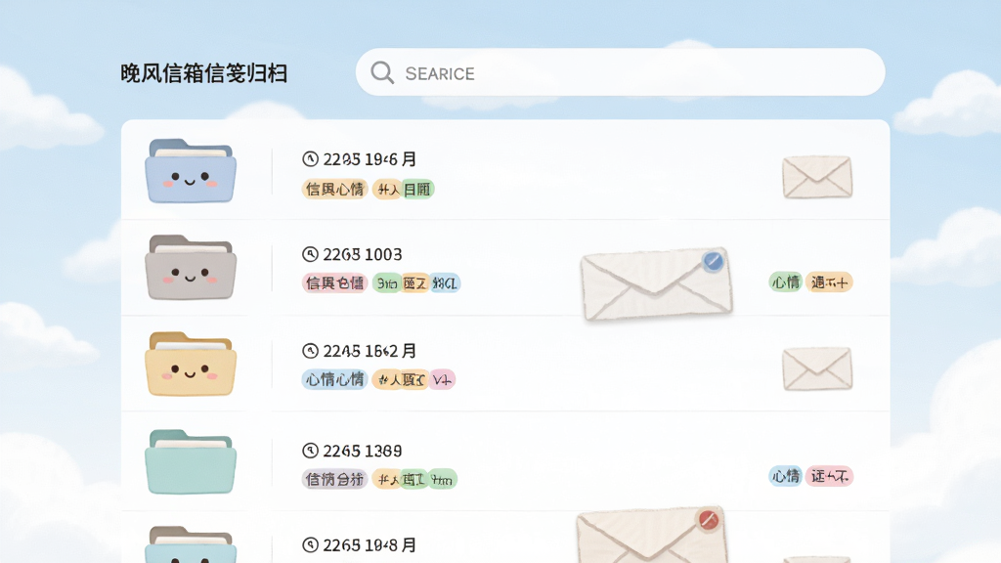The width and height of the screenshot is (1001, 563).
Task: Open the large envelope with red seal
Action: click(x=651, y=535)
